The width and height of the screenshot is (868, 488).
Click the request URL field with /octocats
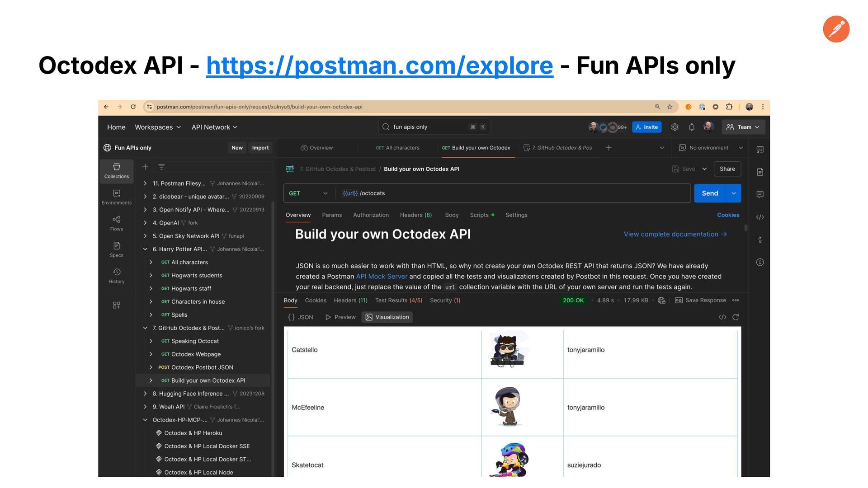(513, 193)
